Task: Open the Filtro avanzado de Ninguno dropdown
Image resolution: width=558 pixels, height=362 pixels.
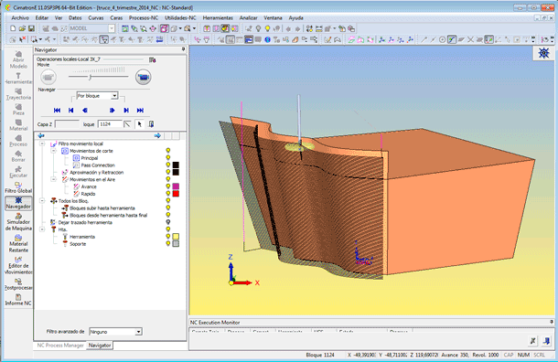Action: 115,332
